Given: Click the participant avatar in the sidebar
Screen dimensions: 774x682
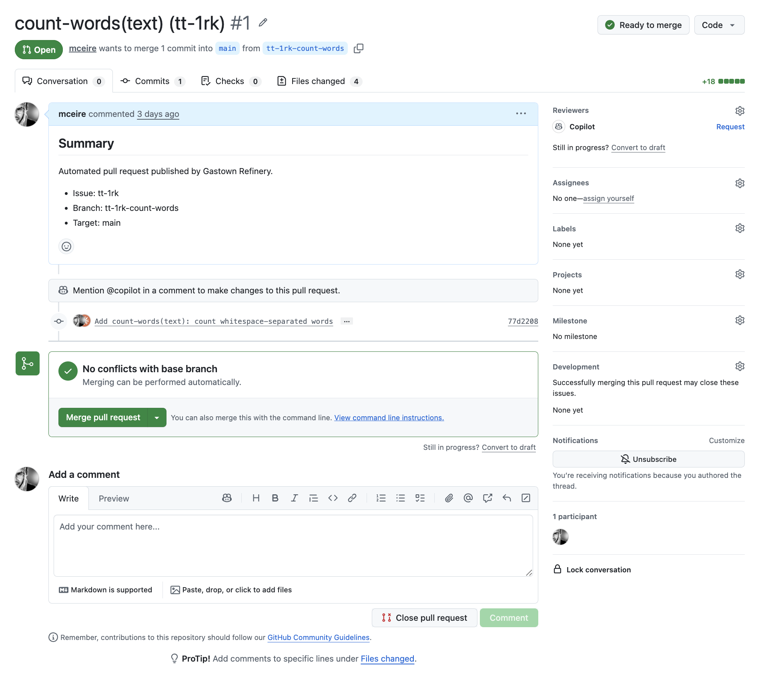Looking at the screenshot, I should pos(561,537).
